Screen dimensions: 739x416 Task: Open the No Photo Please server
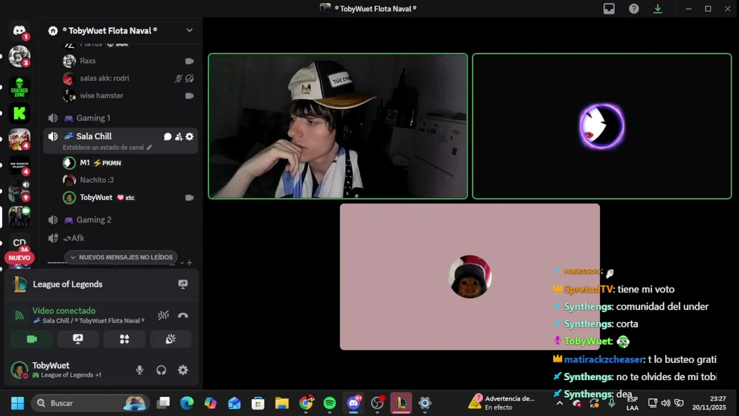pos(19,164)
